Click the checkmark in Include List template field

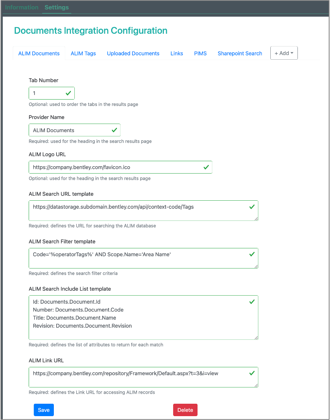(x=252, y=302)
